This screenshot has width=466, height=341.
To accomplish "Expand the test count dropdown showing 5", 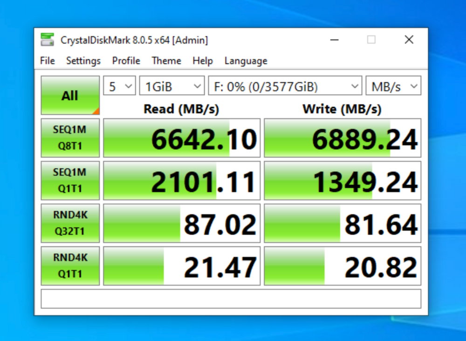I will point(119,86).
